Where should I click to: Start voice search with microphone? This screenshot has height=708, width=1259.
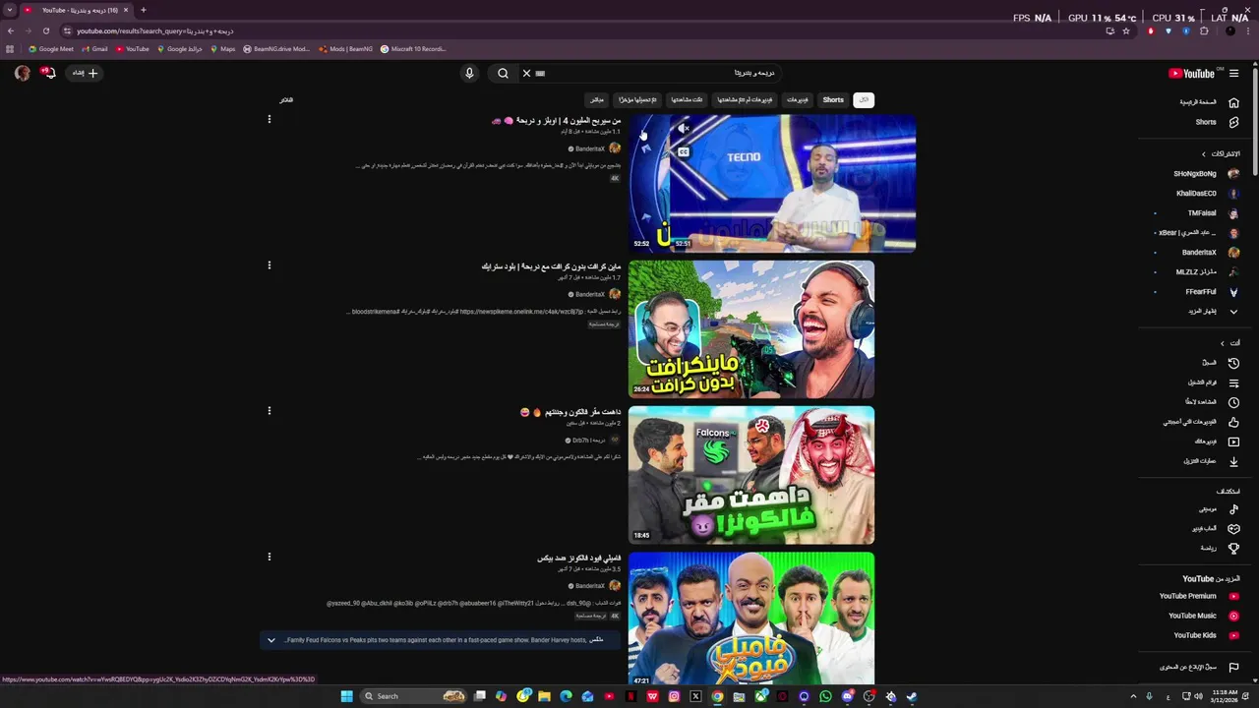click(469, 73)
